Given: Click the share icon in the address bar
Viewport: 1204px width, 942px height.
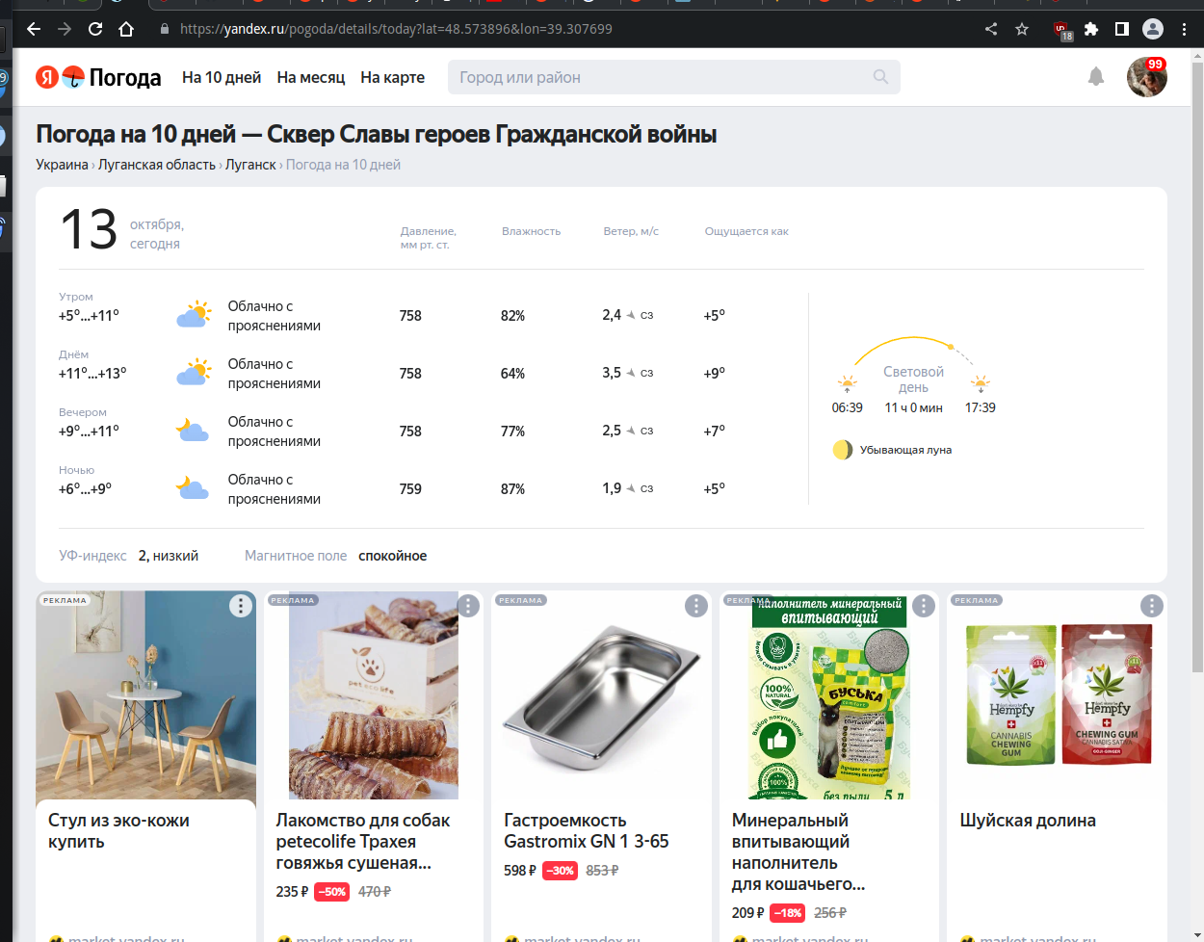Looking at the screenshot, I should [x=990, y=30].
